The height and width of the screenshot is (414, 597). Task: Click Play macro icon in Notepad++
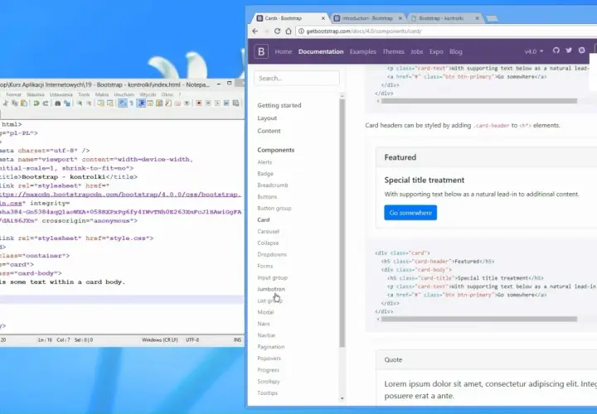coord(217,103)
